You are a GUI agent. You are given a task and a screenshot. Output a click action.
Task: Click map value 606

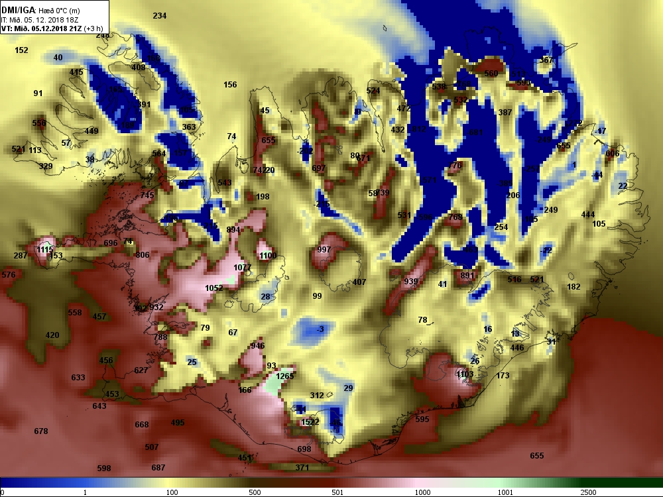click(612, 154)
